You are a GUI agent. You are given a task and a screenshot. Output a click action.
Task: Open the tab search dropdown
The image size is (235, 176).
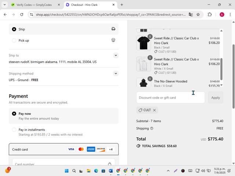5,5
